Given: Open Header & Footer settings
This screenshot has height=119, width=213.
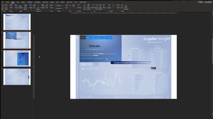Looking at the screenshot, I should tap(88, 7).
